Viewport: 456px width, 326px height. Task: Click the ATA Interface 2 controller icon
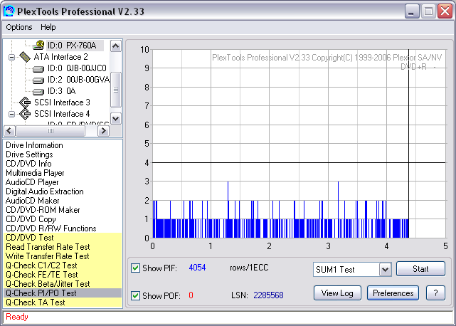tap(25, 57)
